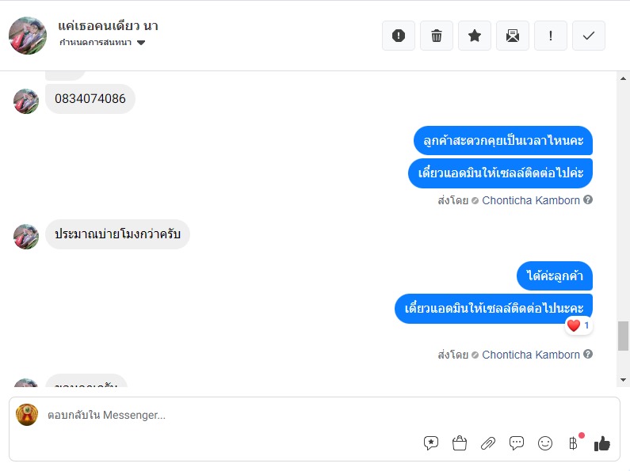Mark conversation as spam icon

(x=398, y=36)
